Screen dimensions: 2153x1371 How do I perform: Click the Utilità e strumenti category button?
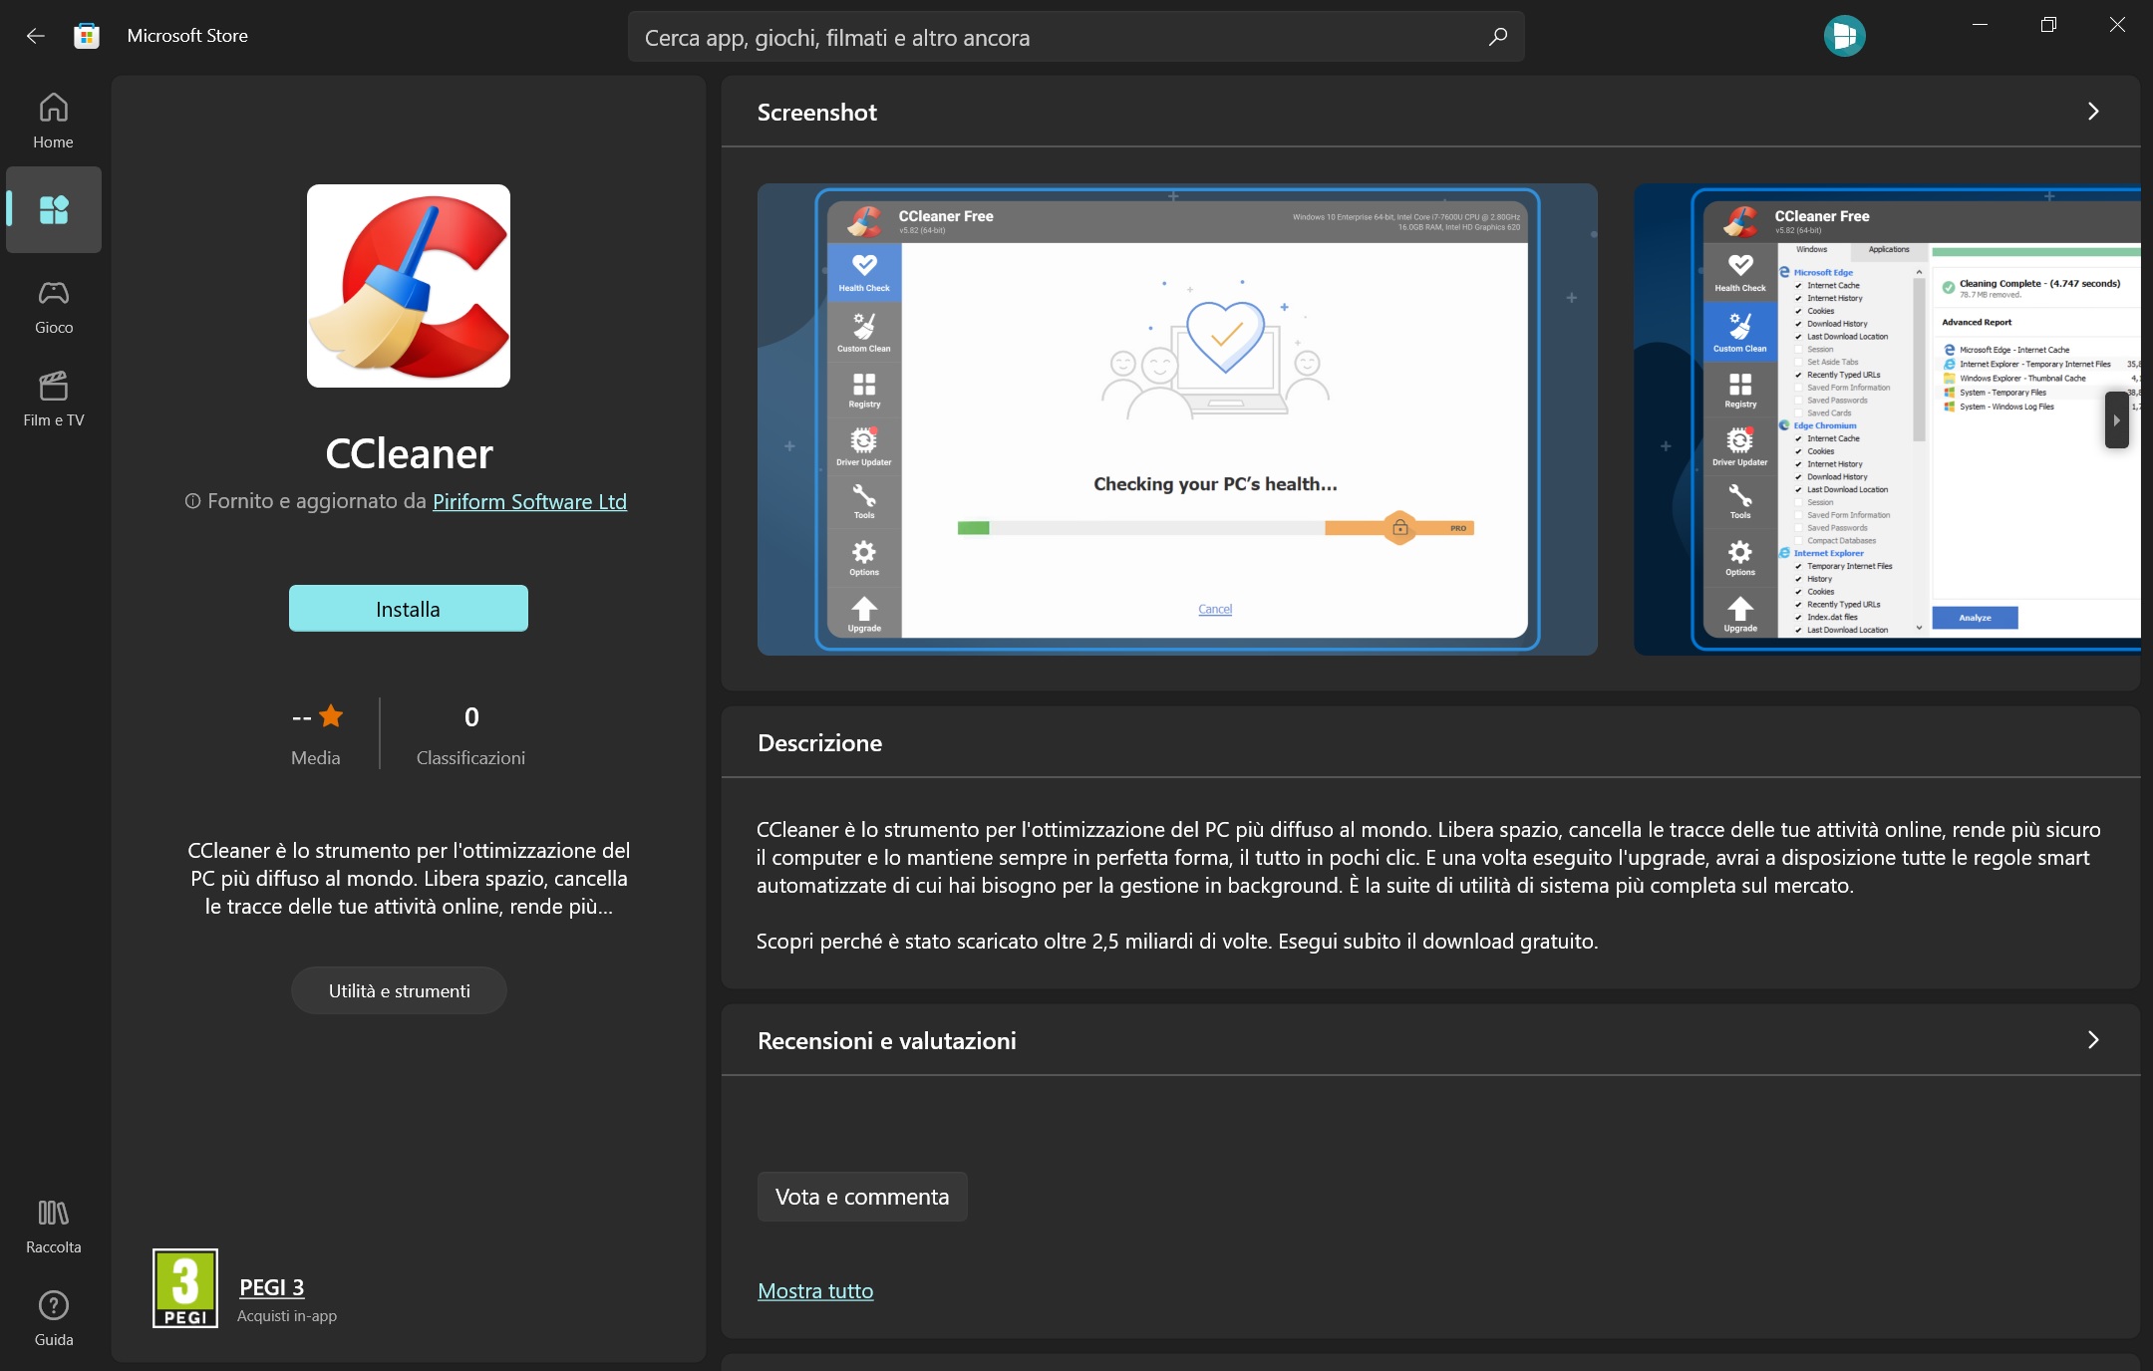(x=399, y=990)
